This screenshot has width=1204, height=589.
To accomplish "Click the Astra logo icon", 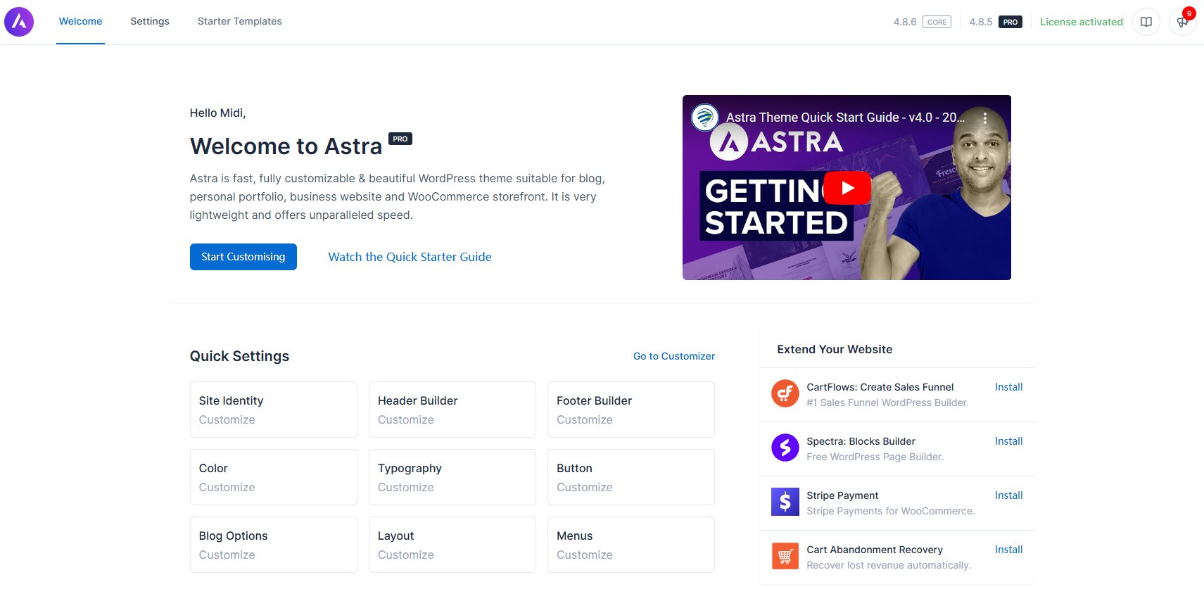I will [x=19, y=22].
